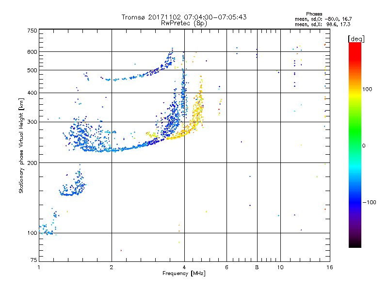Click the '4' frequency axis tick label
The height and width of the screenshot is (291, 388).
[184, 267]
